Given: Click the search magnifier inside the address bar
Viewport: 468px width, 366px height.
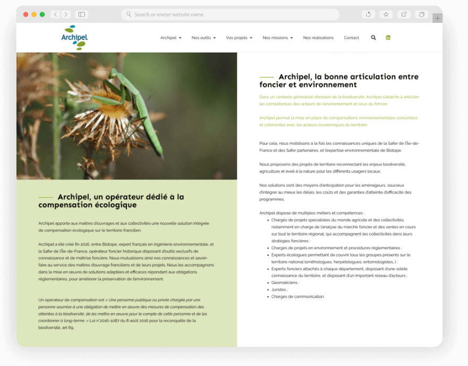Looking at the screenshot, I should tap(128, 14).
